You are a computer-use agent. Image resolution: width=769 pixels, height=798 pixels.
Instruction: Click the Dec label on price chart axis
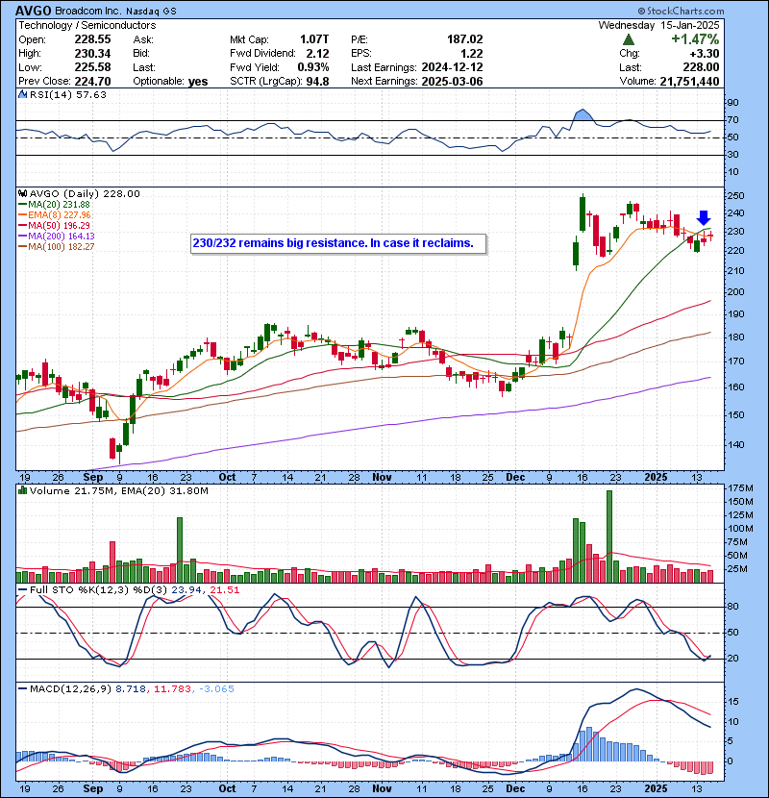[x=515, y=478]
